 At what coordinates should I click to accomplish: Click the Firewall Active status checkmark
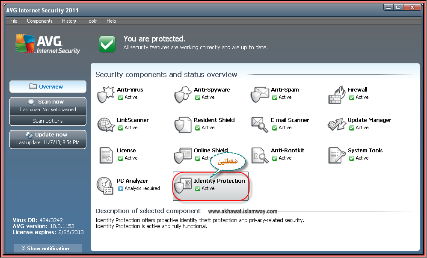pyautogui.click(x=352, y=98)
